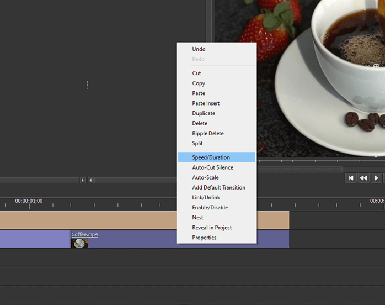This screenshot has width=385, height=305.
Task: Choose Enable/Disable menu entry
Action: click(x=216, y=208)
